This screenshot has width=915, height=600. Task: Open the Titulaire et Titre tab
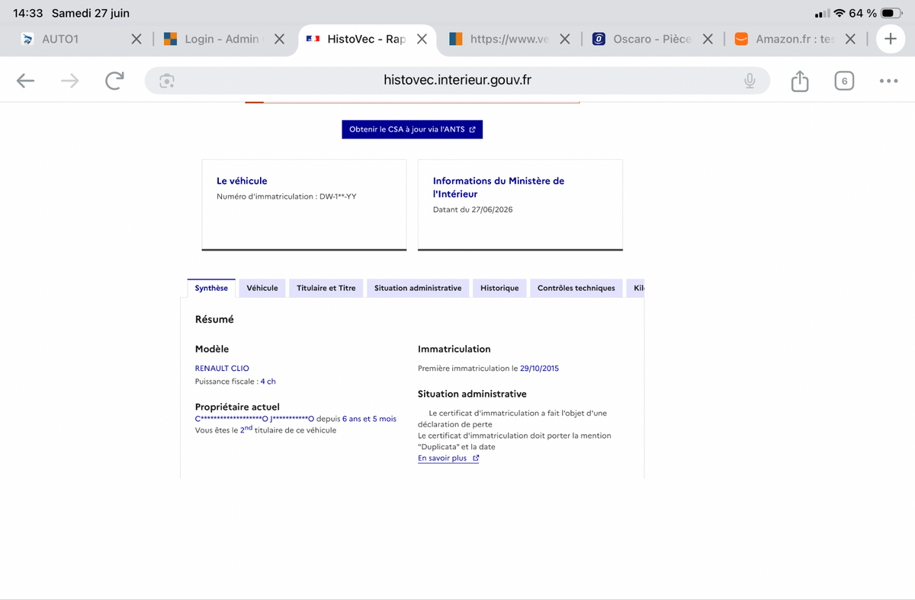coord(326,288)
